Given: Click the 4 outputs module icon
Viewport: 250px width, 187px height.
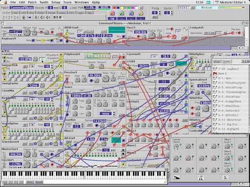Looking at the screenshot, I should 48,18.
